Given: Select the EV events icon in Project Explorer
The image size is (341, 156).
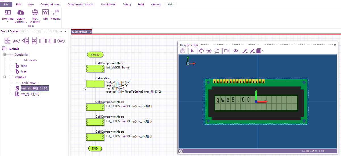Looking at the screenshot, I should tap(61, 41).
